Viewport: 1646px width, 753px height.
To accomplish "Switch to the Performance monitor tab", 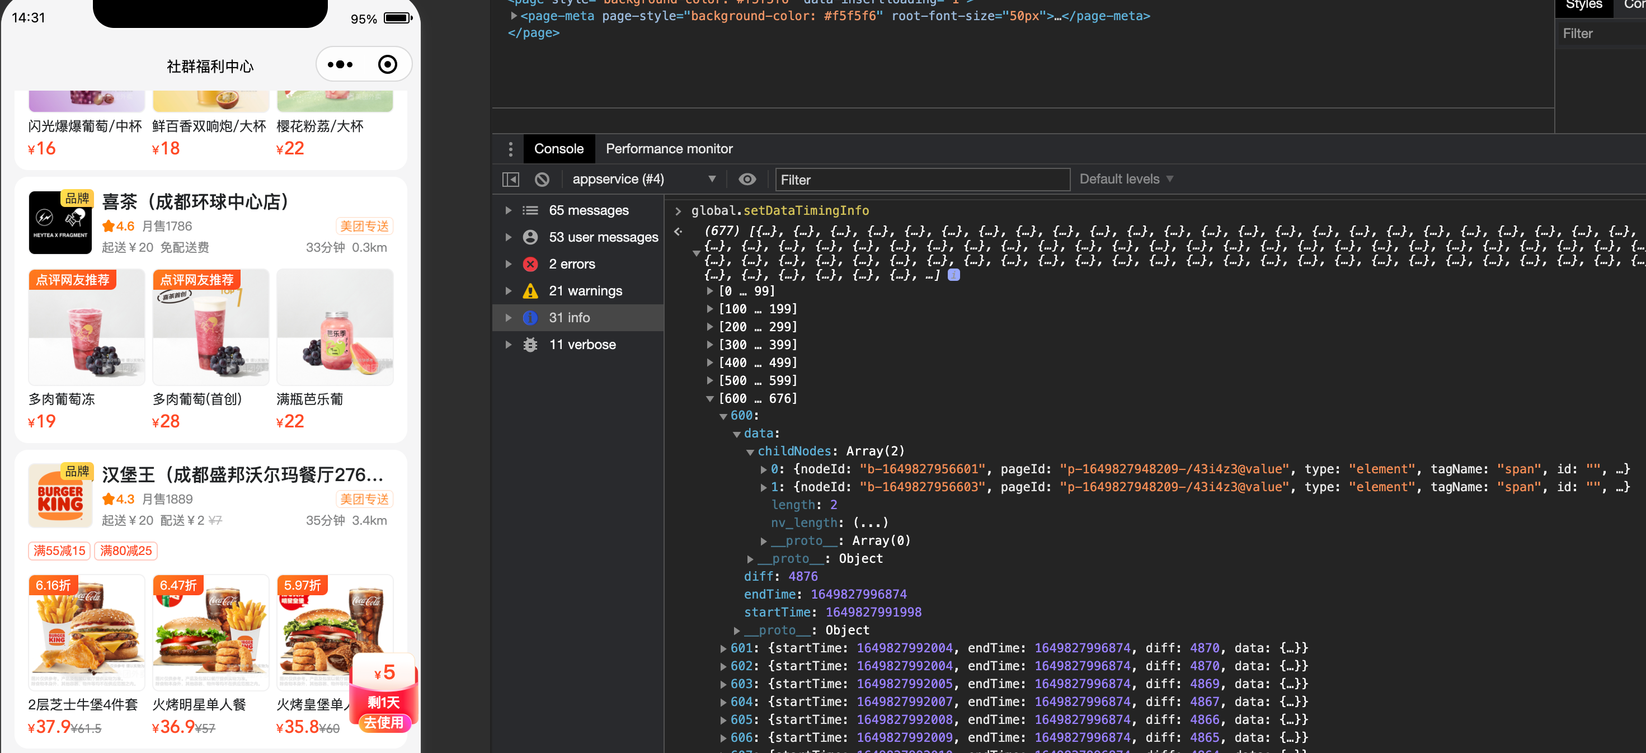I will 669,149.
